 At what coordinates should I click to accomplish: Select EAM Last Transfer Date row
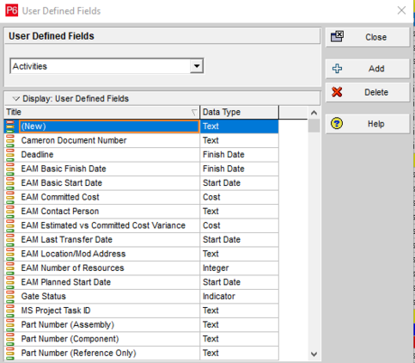(x=142, y=240)
